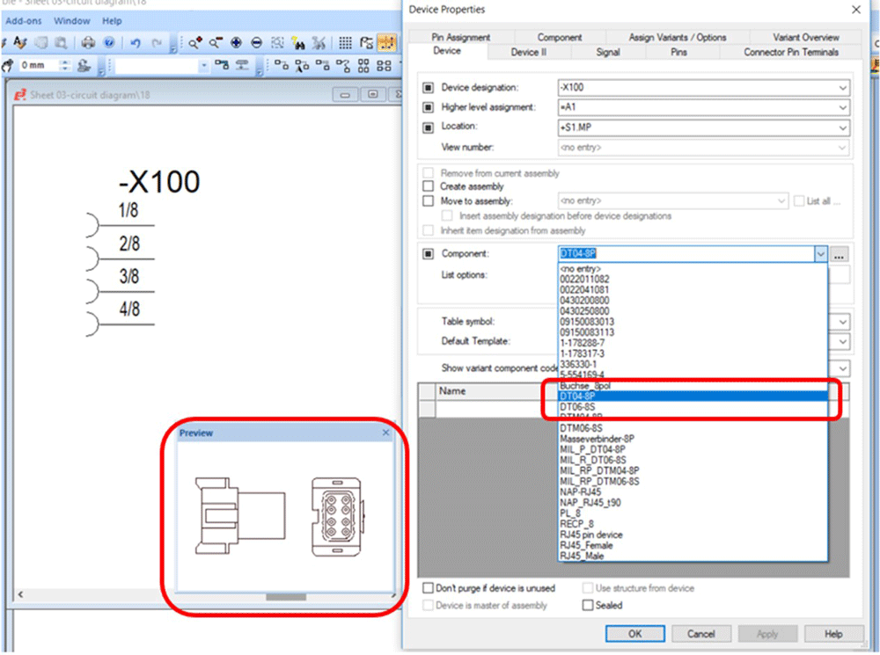Click the Print icon
Image resolution: width=880 pixels, height=655 pixels.
(88, 42)
